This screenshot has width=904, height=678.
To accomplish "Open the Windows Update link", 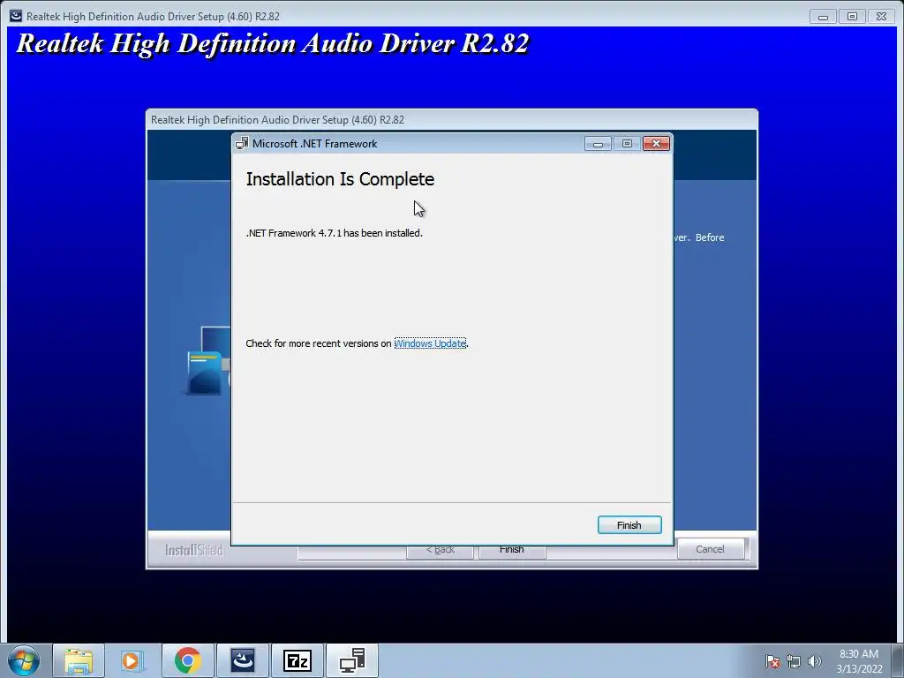I will click(430, 343).
